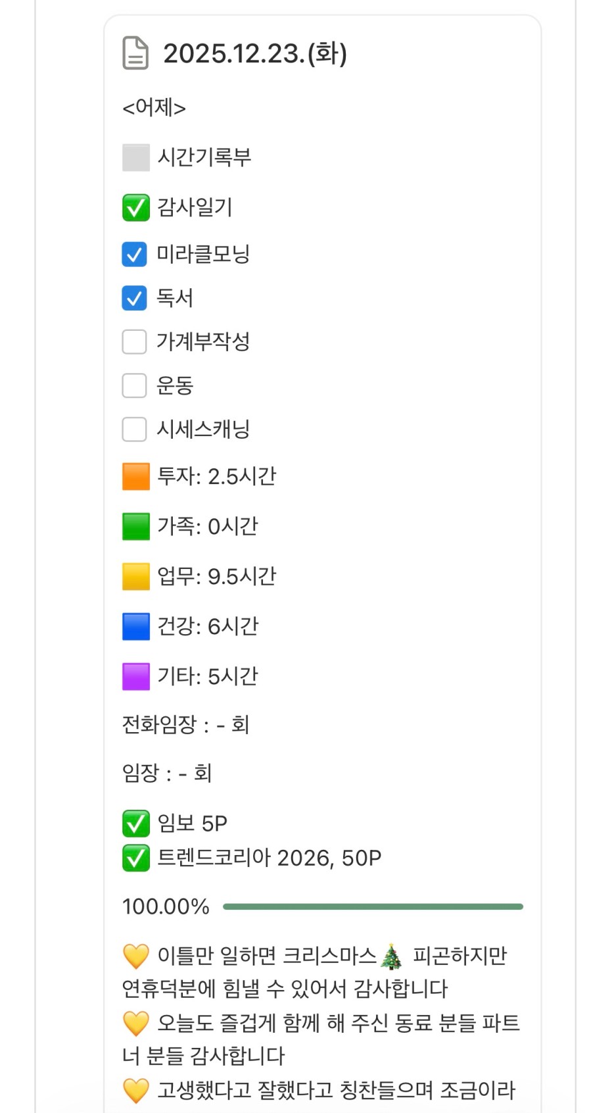614x1113 pixels.
Task: Uncheck the 독서 checkbox
Action: point(135,298)
